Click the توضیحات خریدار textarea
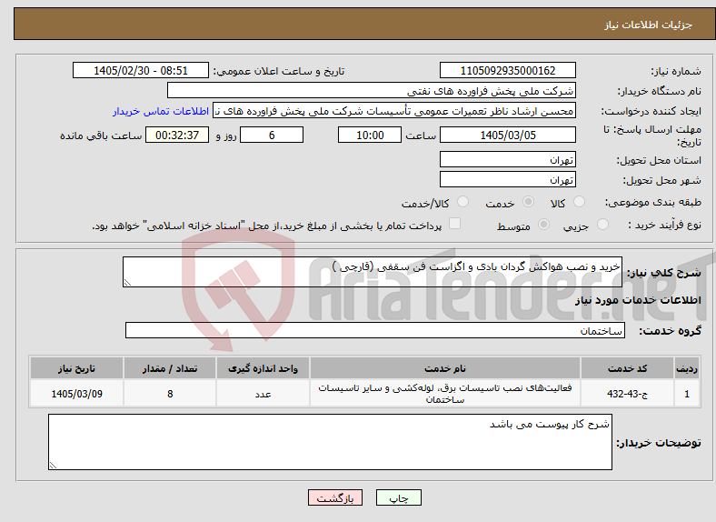 pos(330,442)
